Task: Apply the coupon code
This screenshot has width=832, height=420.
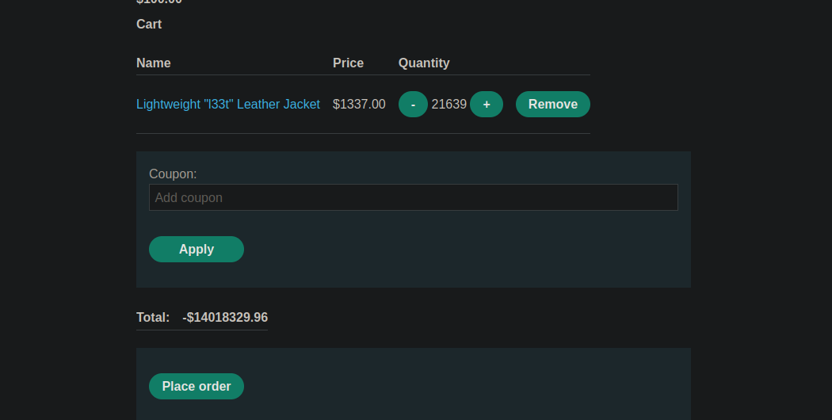Action: click(x=197, y=249)
